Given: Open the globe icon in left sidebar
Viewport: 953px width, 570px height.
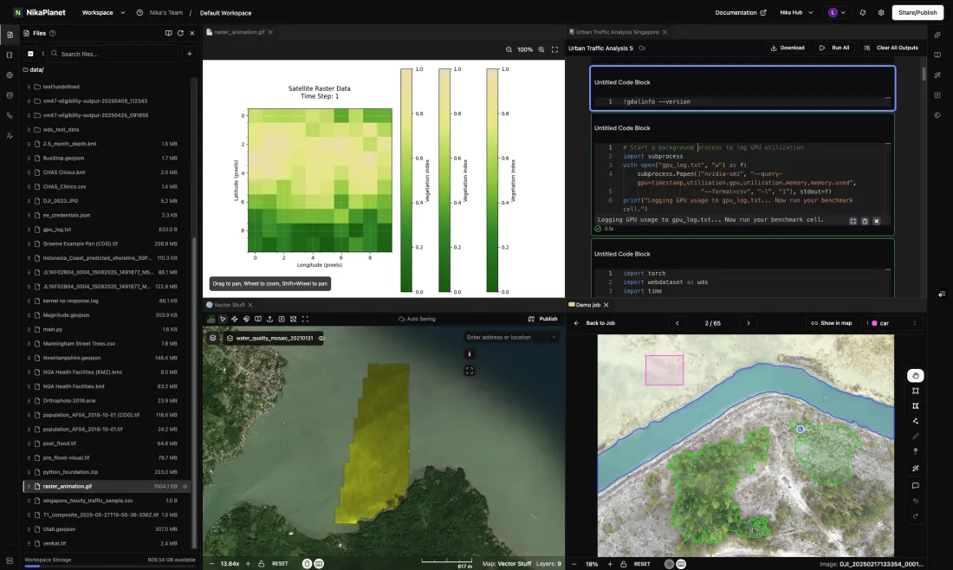Looking at the screenshot, I should pos(10,75).
